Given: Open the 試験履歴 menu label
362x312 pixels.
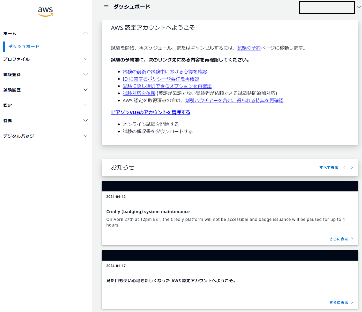Looking at the screenshot, I should point(12,90).
